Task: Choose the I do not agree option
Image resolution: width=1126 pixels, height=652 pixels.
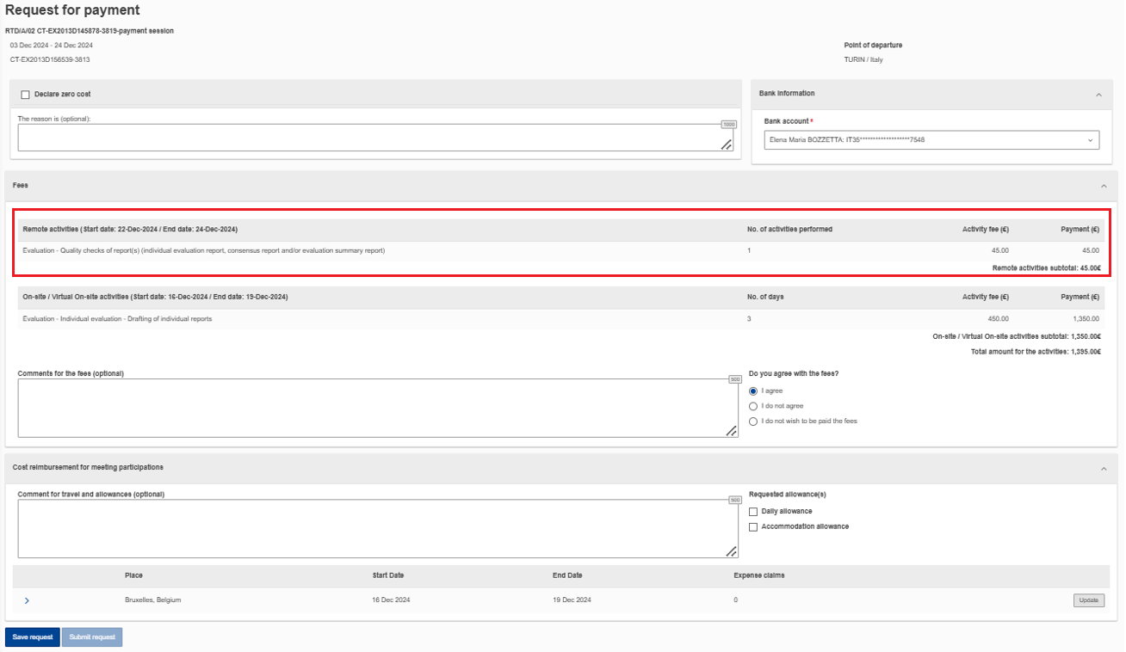Action: 753,406
